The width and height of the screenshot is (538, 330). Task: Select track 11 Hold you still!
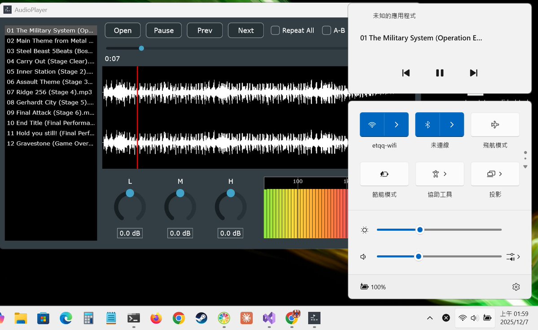pos(51,133)
